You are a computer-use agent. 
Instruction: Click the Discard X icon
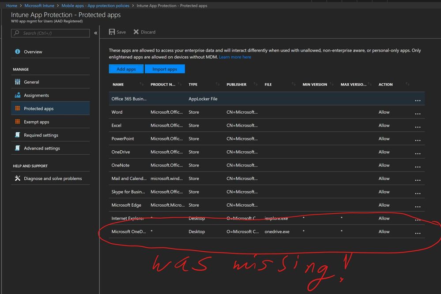point(136,32)
